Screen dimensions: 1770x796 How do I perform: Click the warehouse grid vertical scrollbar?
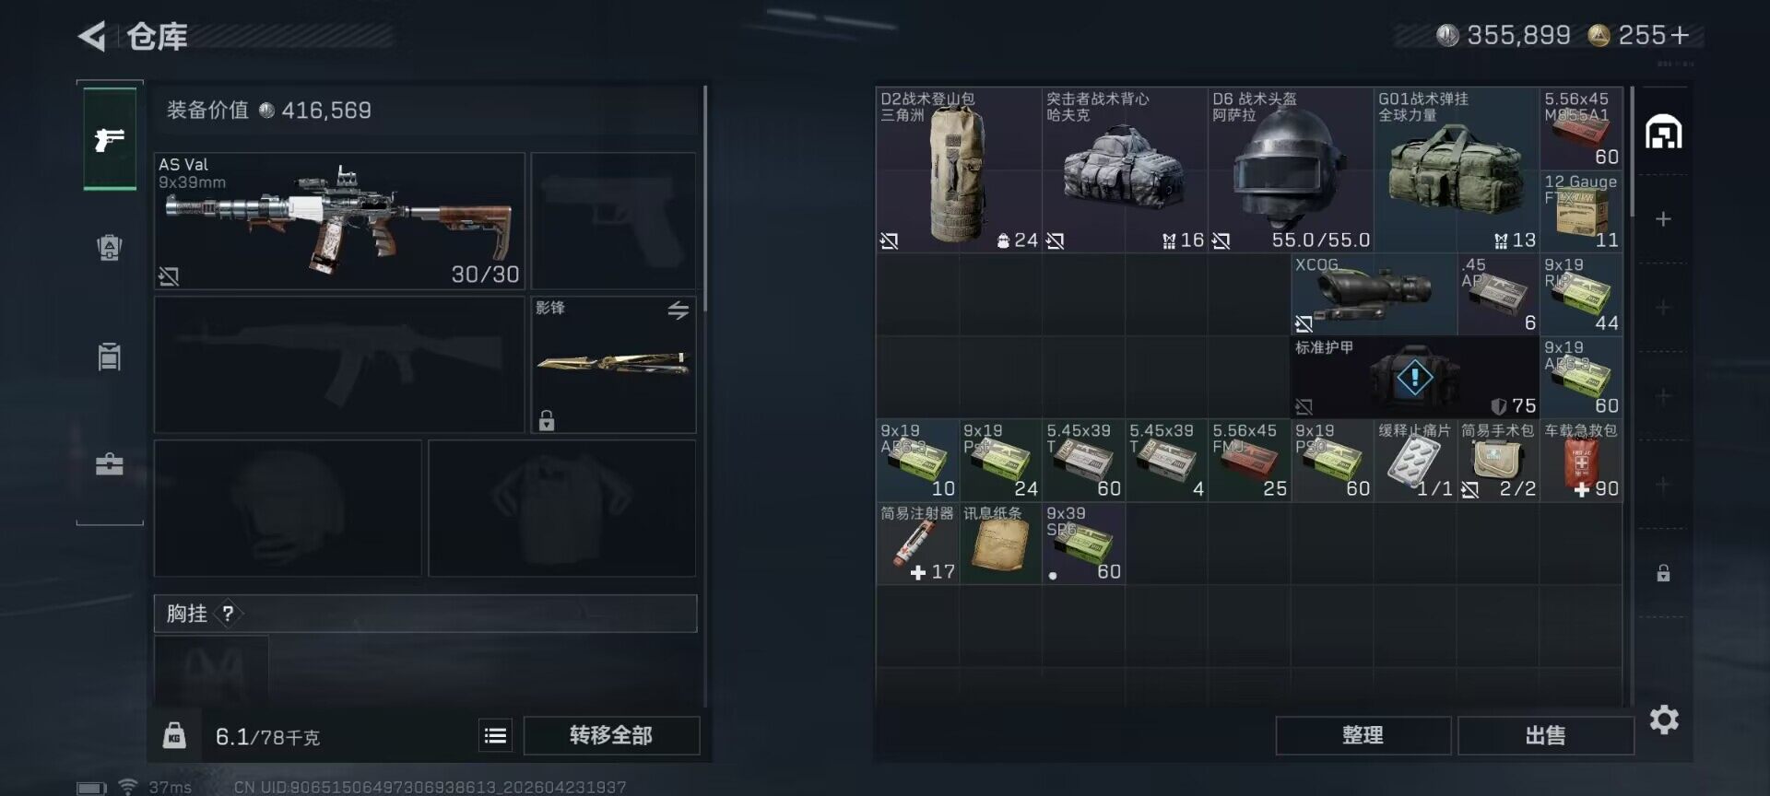click(x=1632, y=152)
